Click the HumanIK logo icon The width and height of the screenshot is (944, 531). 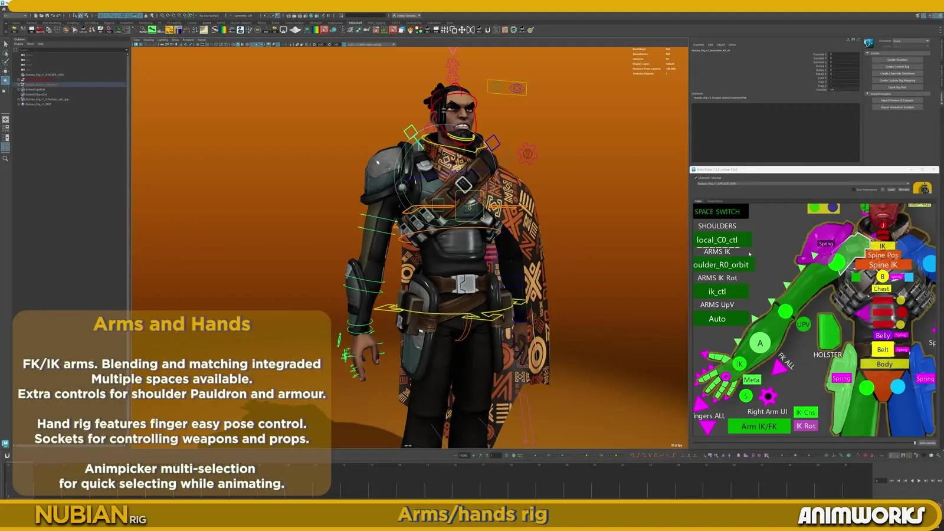[x=868, y=43]
